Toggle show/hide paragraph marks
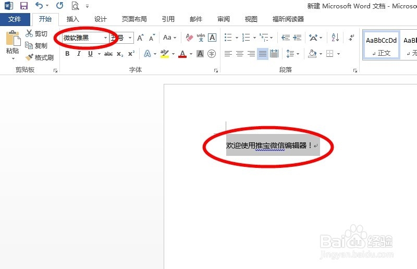 pyautogui.click(x=351, y=38)
